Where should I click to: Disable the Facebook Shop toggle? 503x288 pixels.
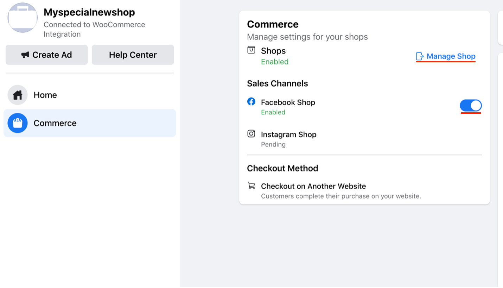point(471,106)
